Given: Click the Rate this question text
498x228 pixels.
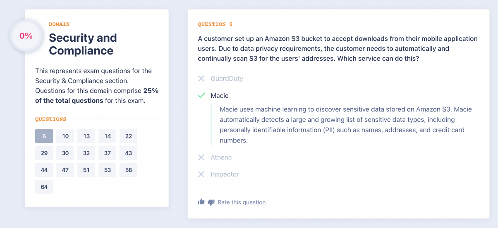Looking at the screenshot, I should pyautogui.click(x=242, y=202).
